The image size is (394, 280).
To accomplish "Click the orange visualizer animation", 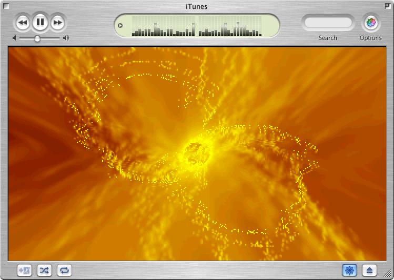I will click(x=197, y=154).
